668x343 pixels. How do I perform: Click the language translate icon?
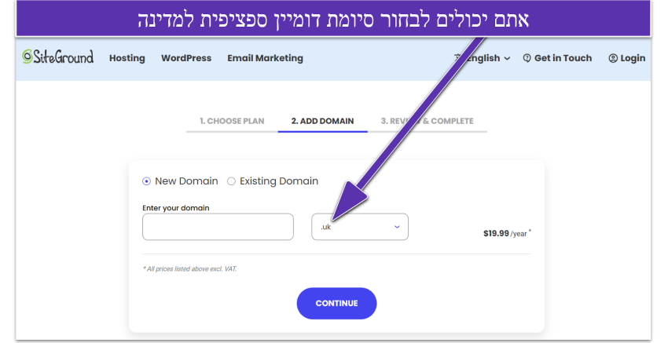tap(458, 57)
